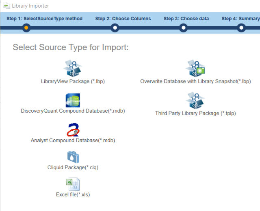Click Analyst Compound Database(*.mdb) label
260x211 pixels.
coord(73,141)
